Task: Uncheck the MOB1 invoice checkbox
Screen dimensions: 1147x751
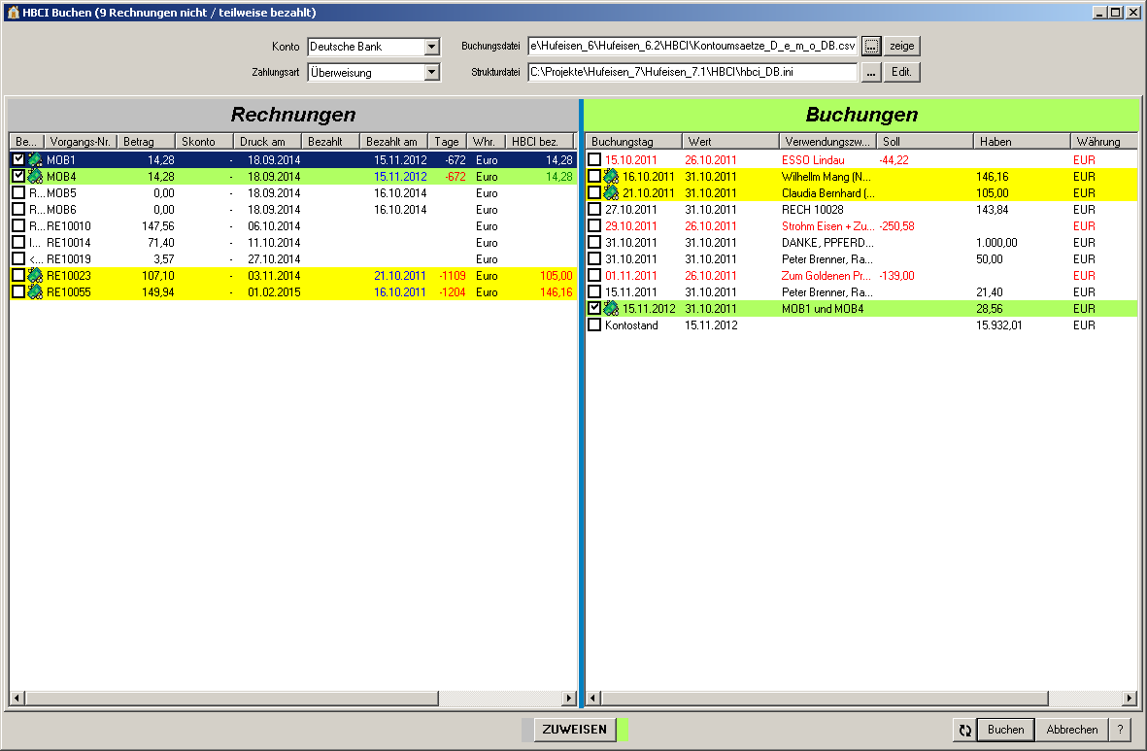Action: (x=17, y=159)
